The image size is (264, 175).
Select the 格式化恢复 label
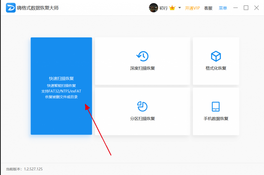pyautogui.click(x=216, y=68)
